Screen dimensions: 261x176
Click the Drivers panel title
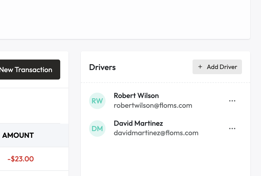coord(102,67)
